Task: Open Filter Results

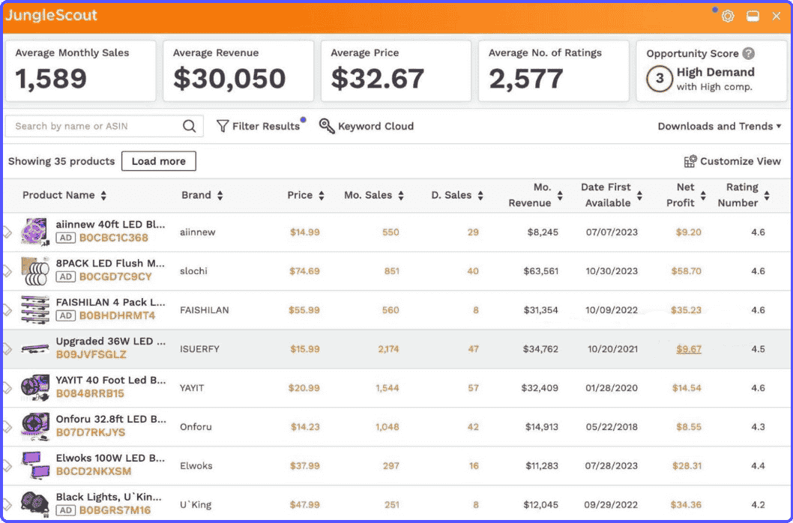Action: tap(259, 126)
